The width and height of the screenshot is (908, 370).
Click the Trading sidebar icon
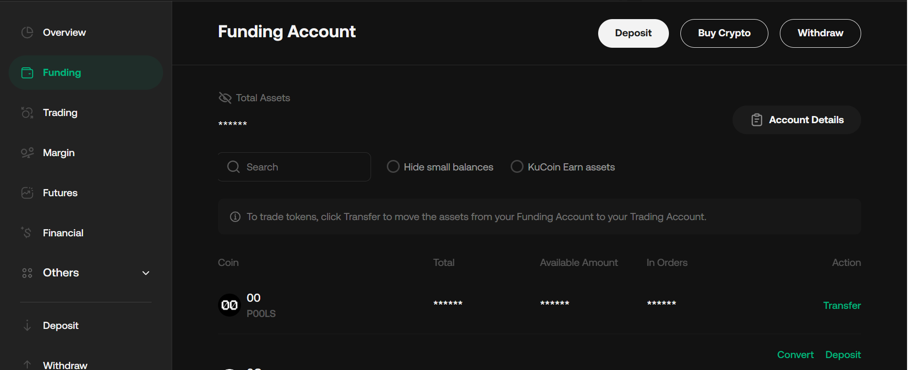pyautogui.click(x=27, y=113)
